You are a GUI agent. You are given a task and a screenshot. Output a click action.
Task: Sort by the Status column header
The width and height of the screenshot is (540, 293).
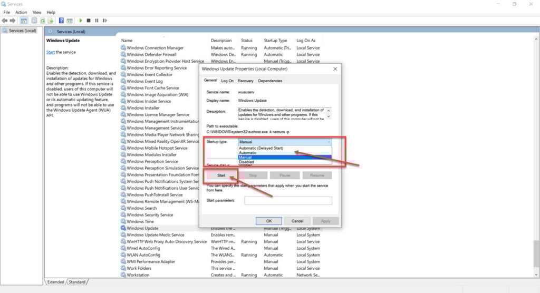point(247,40)
